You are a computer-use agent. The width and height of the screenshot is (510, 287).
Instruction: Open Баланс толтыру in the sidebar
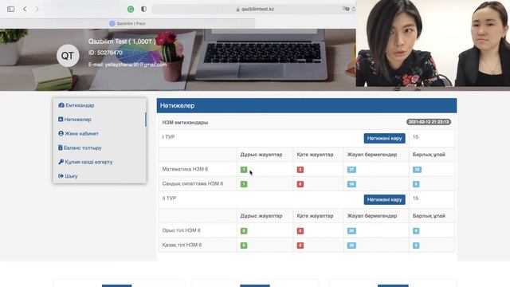pyautogui.click(x=80, y=147)
